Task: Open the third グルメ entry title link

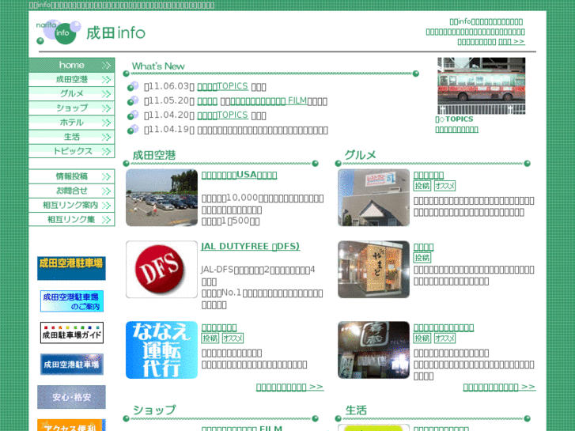Action: 444,327
